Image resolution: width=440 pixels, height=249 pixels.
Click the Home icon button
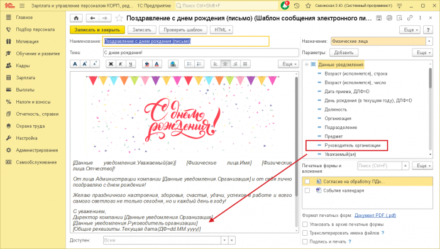(x=76, y=18)
